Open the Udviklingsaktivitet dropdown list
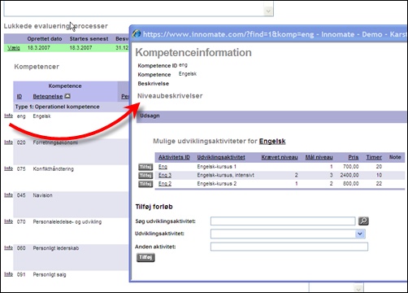The image size is (408, 293). (360, 234)
